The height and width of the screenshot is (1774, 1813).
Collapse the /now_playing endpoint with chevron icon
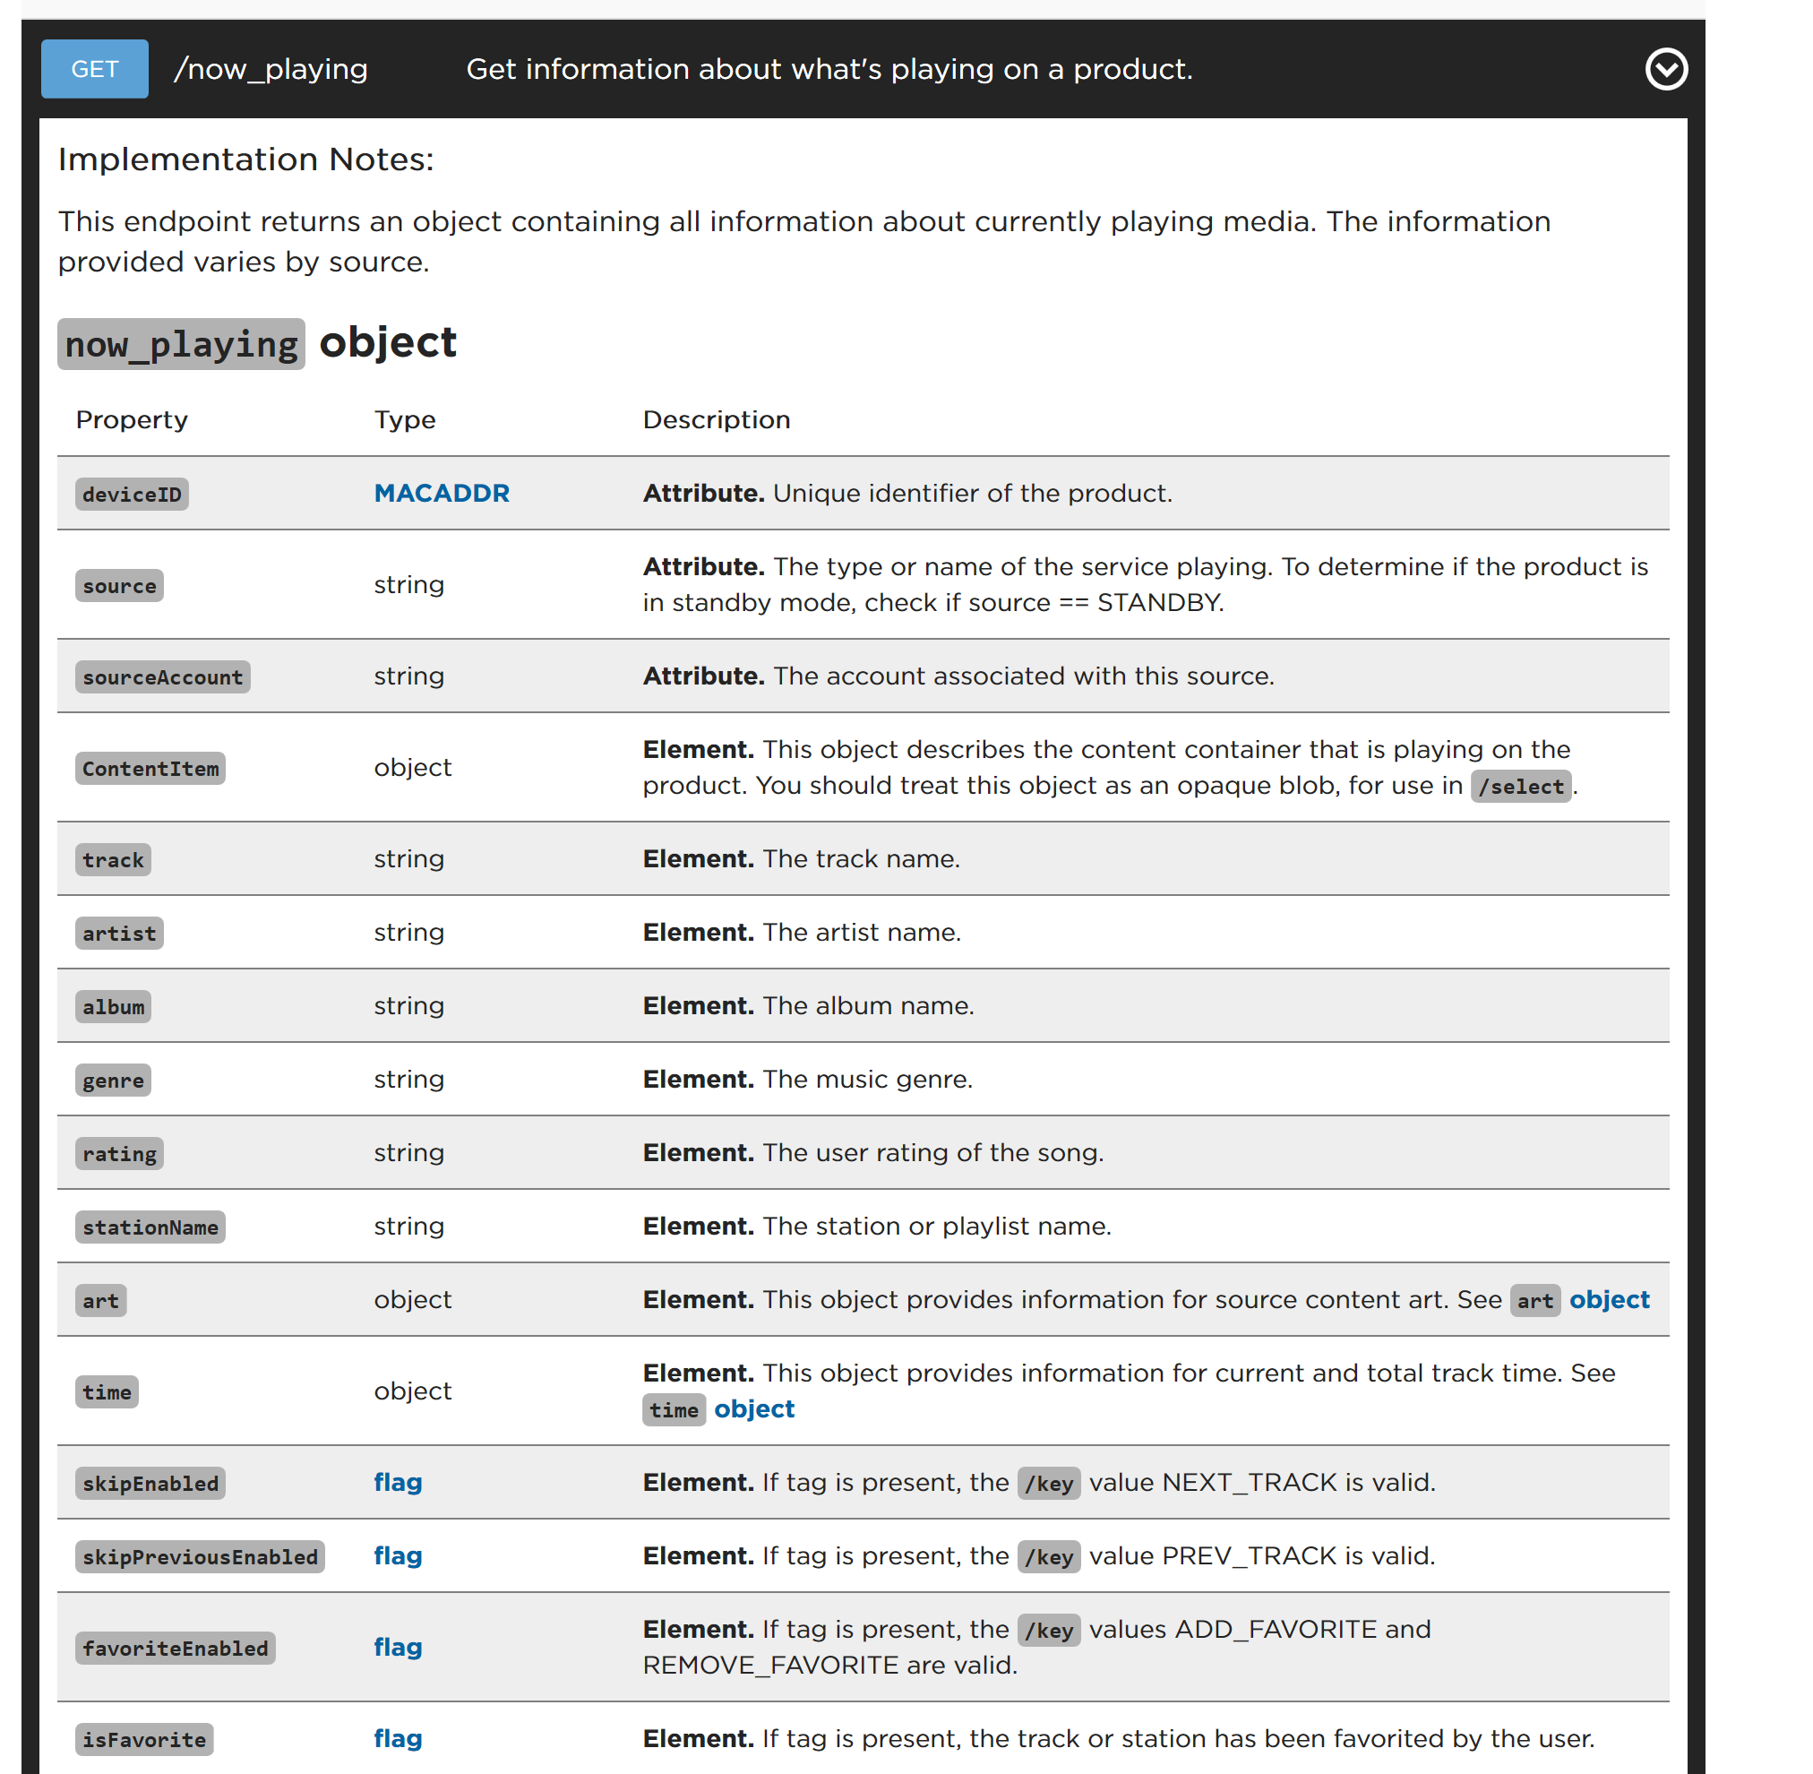click(x=1665, y=69)
